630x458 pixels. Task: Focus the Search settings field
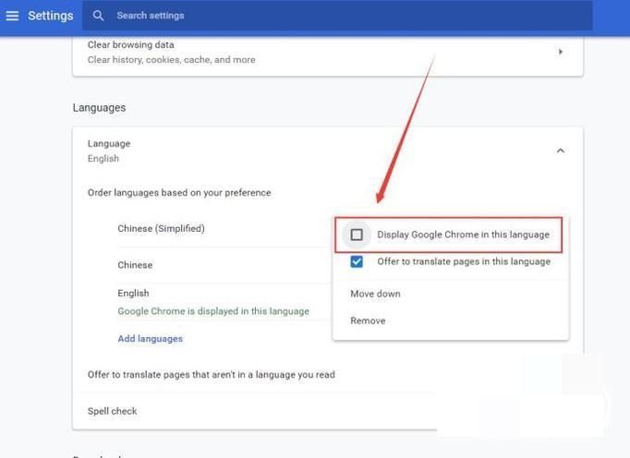pos(337,16)
